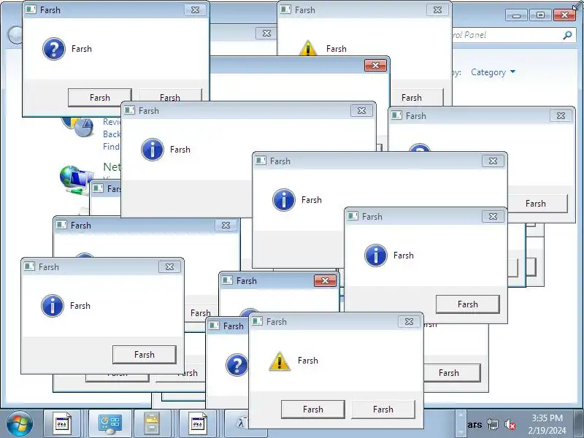The width and height of the screenshot is (584, 438).
Task: Click the Farsh button right of the frontmost warning dialog
Action: (x=452, y=373)
